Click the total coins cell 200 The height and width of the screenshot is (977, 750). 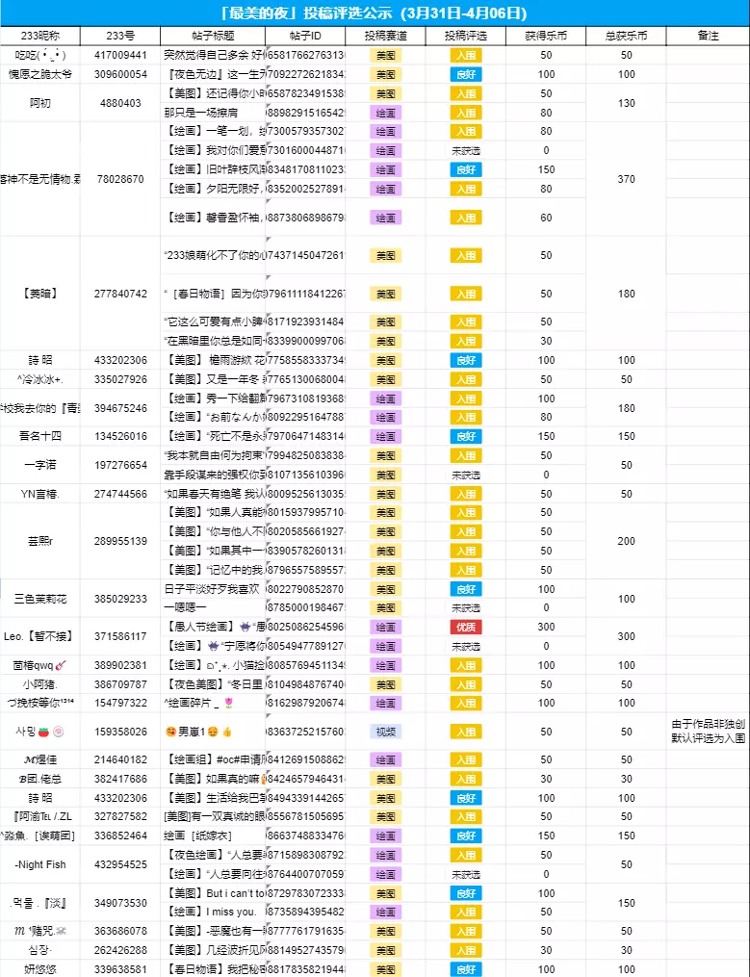626,541
